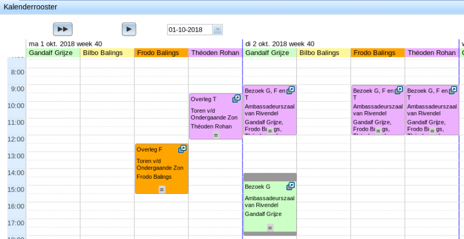The height and width of the screenshot is (239, 464).
Task: Click the fast-forward double arrow button
Action: tap(63, 30)
